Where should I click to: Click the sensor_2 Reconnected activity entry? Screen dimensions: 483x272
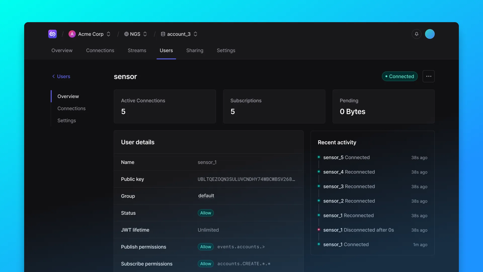(x=372, y=201)
